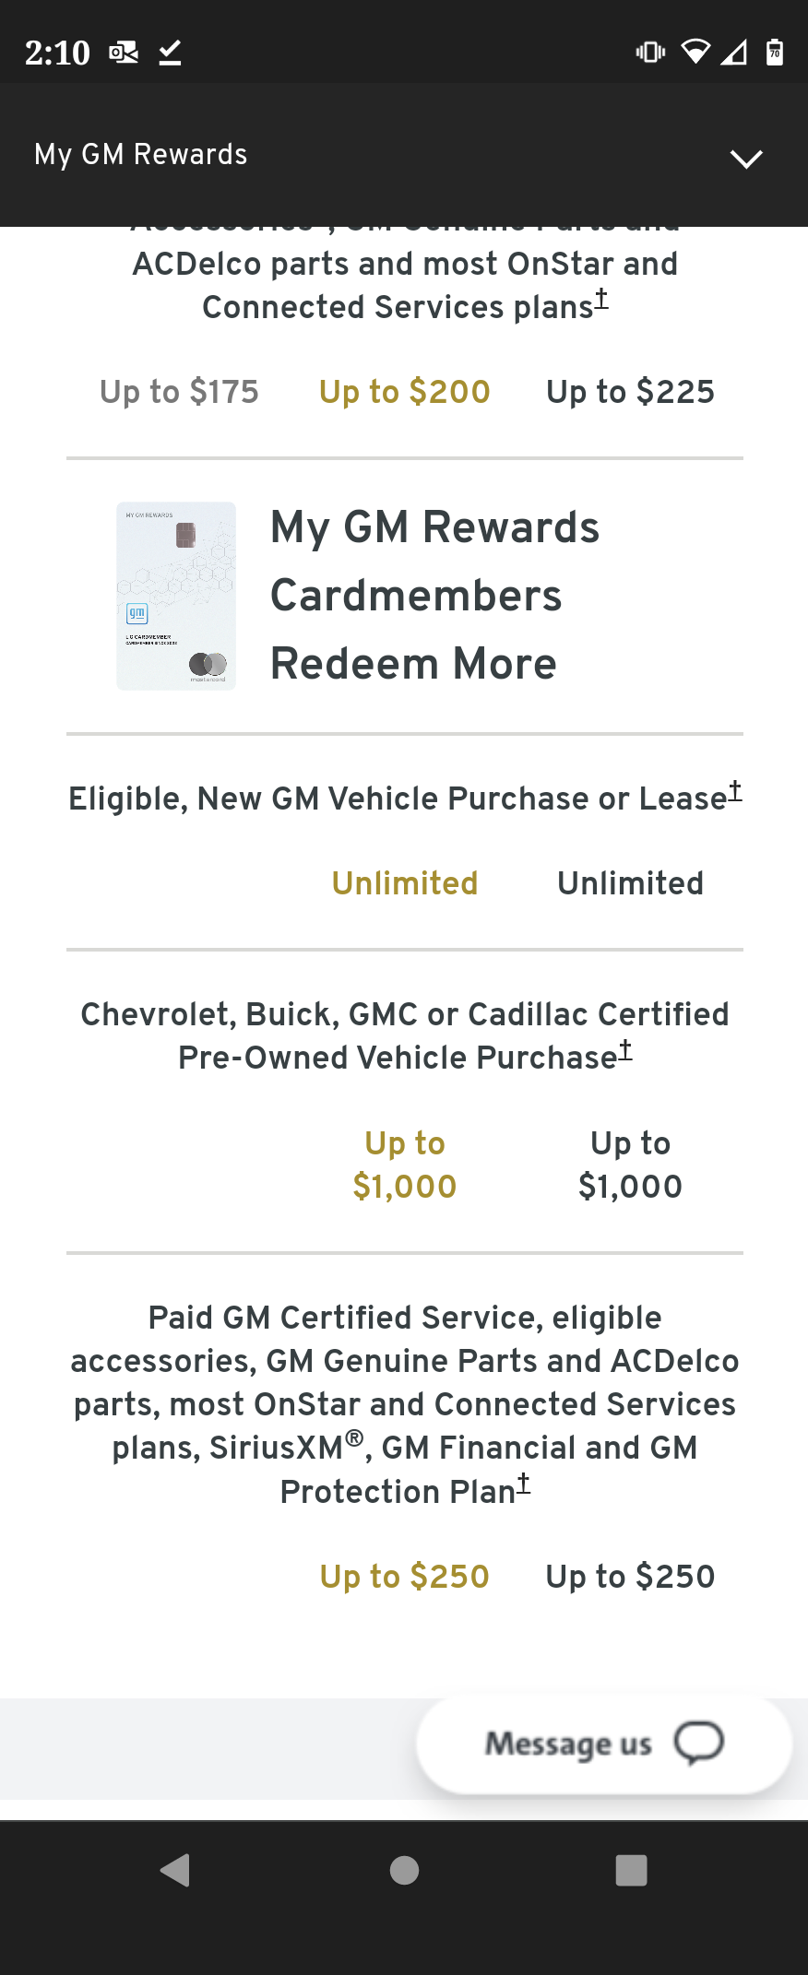The width and height of the screenshot is (808, 1975).
Task: Select the My GM Rewards header title
Action: pos(140,154)
